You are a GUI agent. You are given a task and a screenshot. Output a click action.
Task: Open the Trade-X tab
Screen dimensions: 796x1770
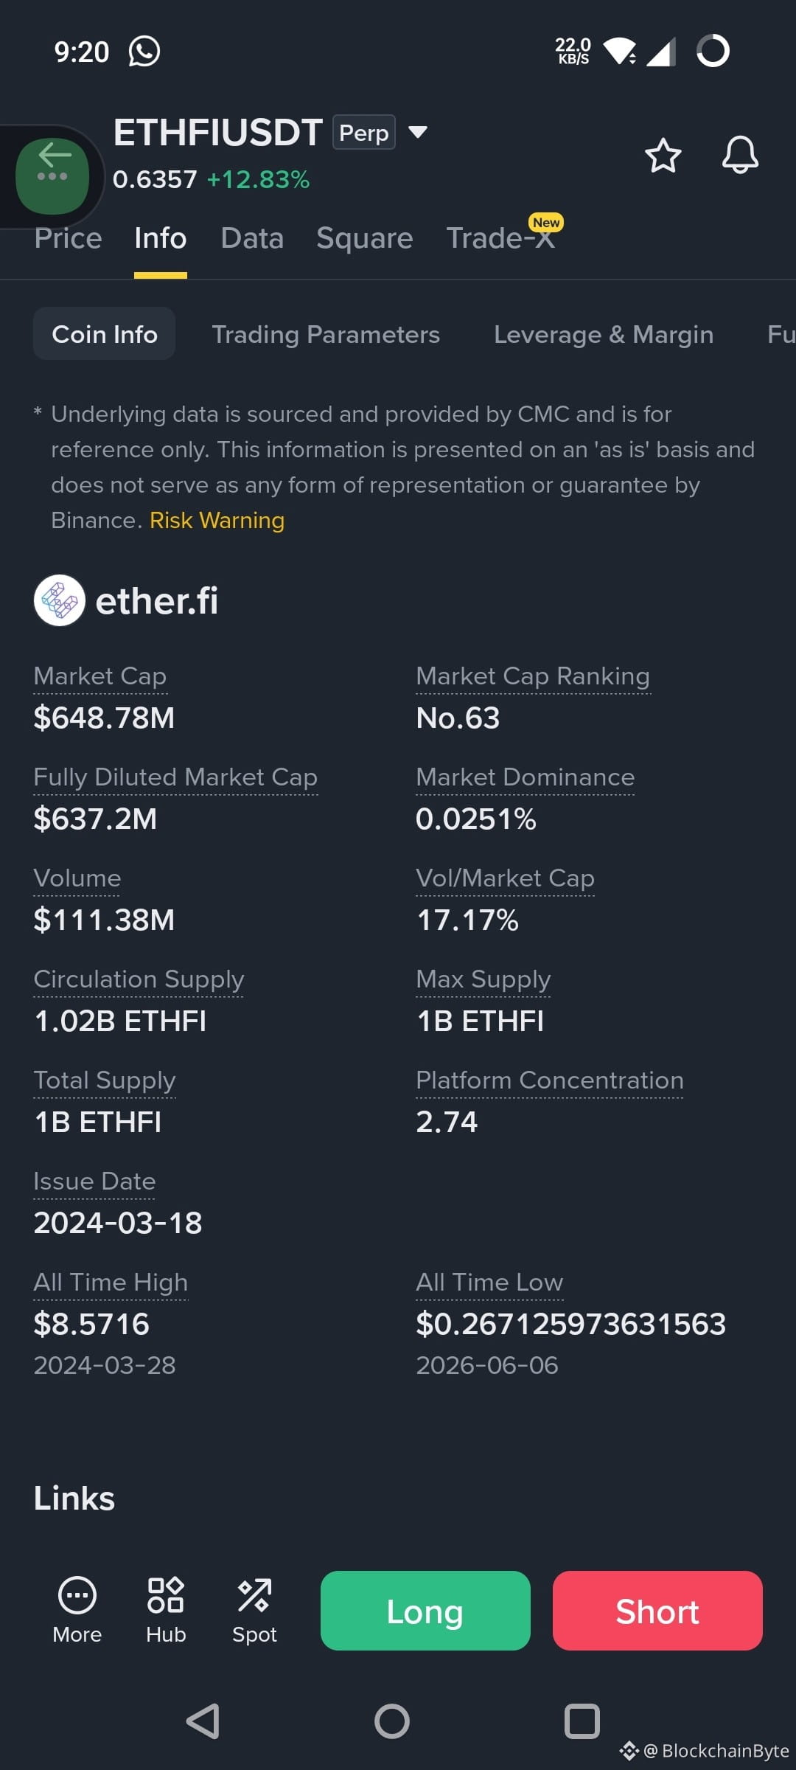pos(501,238)
